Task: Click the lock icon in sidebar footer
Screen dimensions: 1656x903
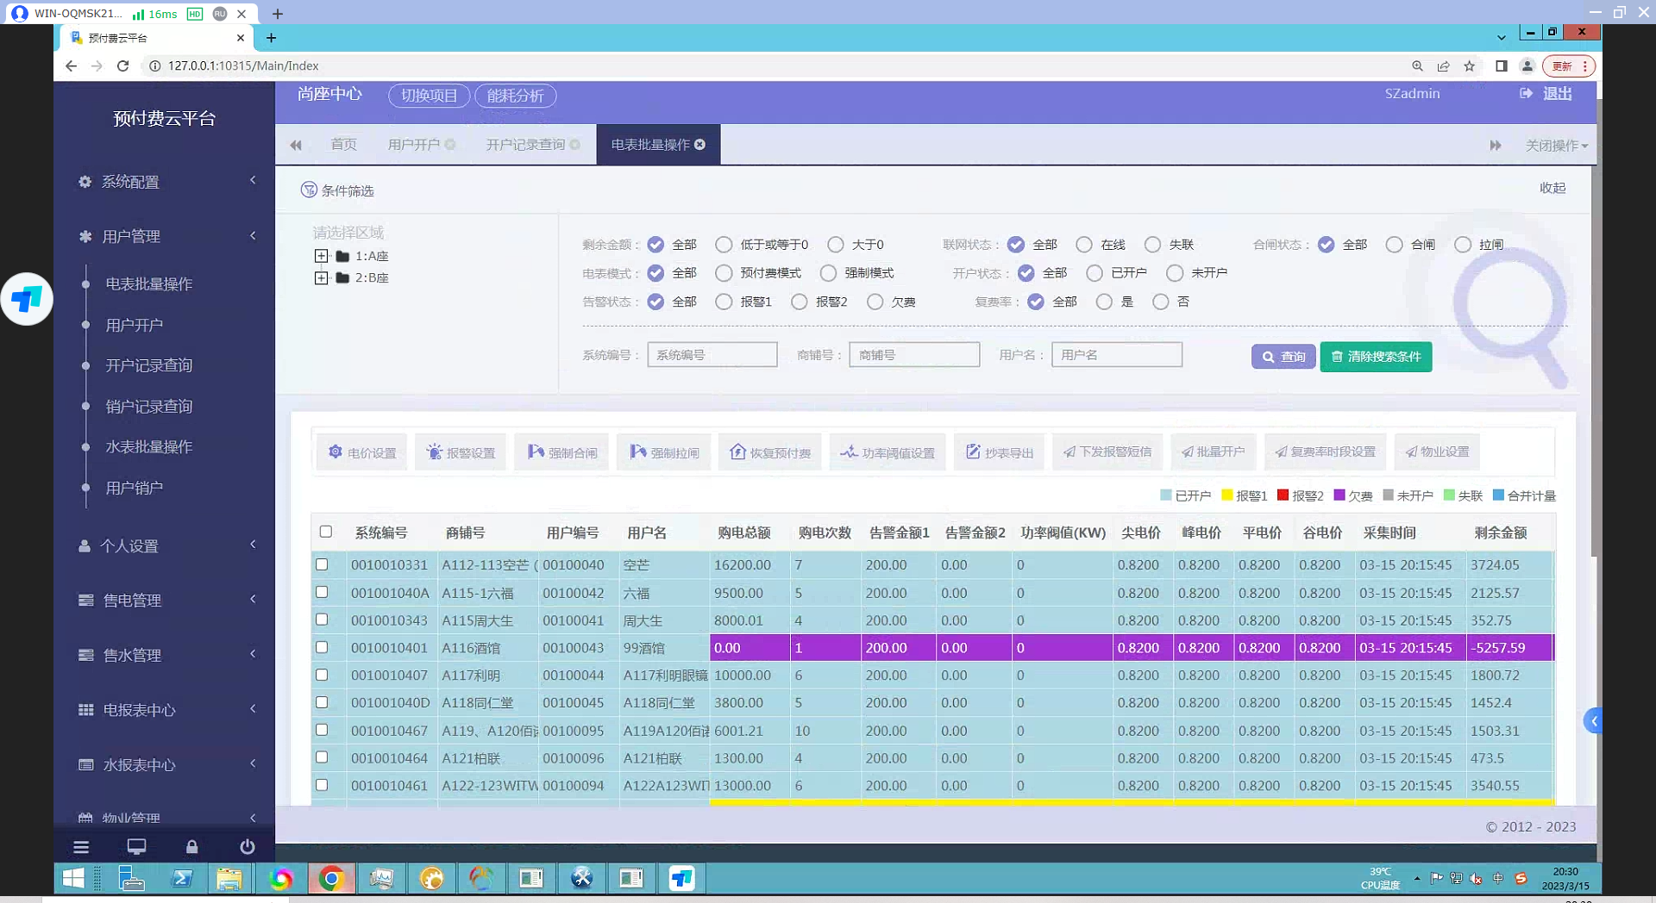Action: click(191, 847)
